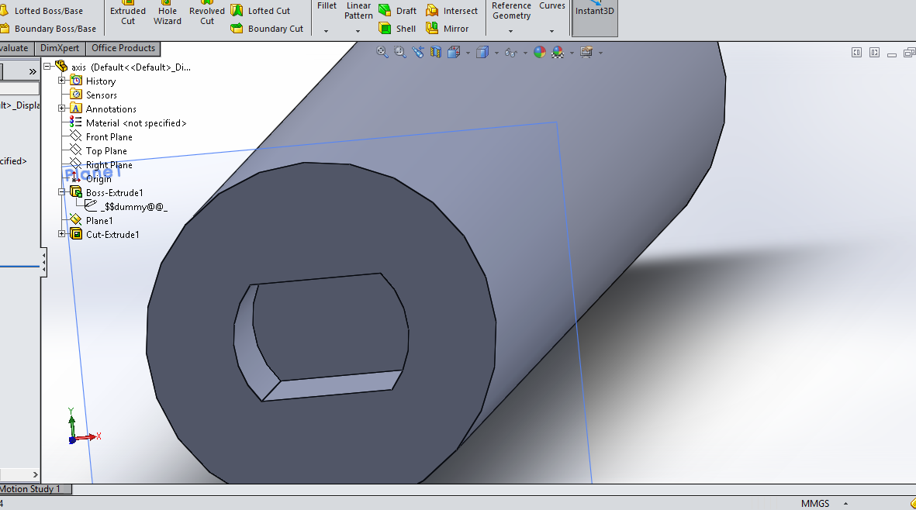This screenshot has height=510, width=916.
Task: Click the Edit Appearance color ball
Action: coord(540,52)
